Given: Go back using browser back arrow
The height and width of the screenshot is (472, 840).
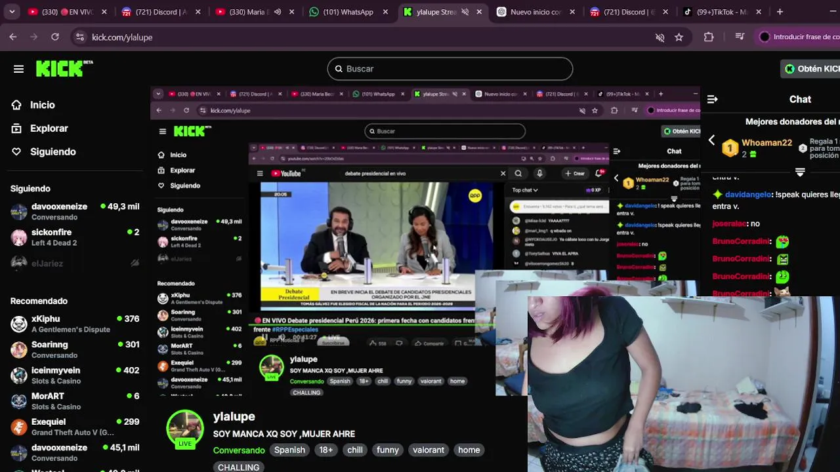Looking at the screenshot, I should pos(13,37).
